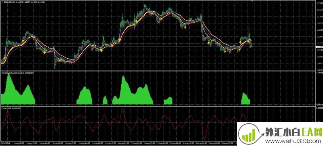
Task: Click the highlighted current price tag on price axis
Action: click(319, 47)
